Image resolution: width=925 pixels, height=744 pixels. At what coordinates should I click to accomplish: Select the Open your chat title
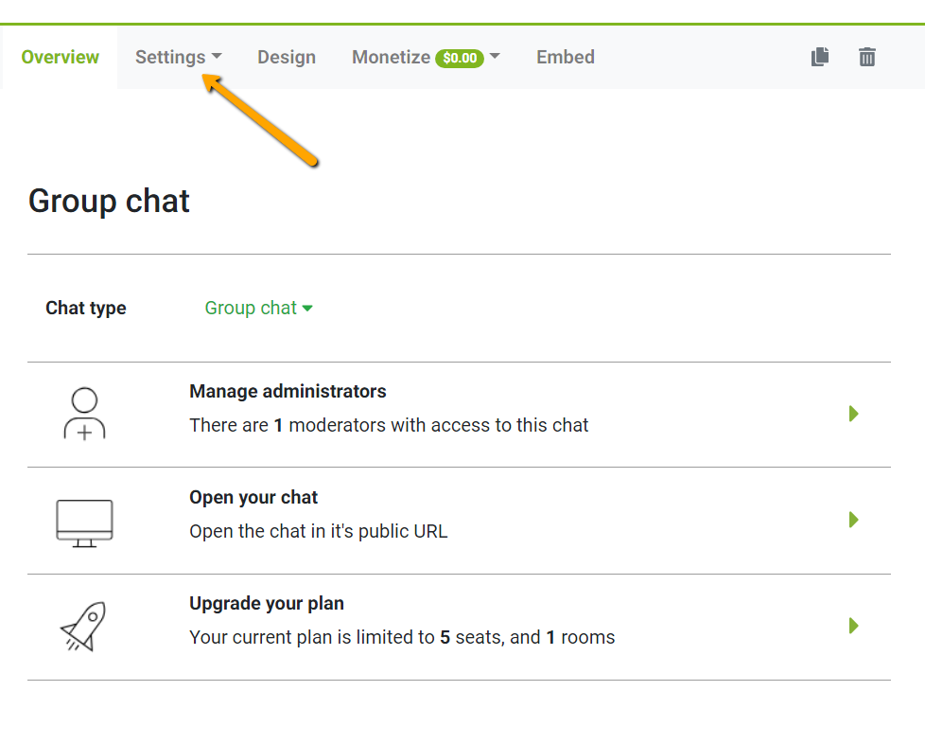pos(253,497)
